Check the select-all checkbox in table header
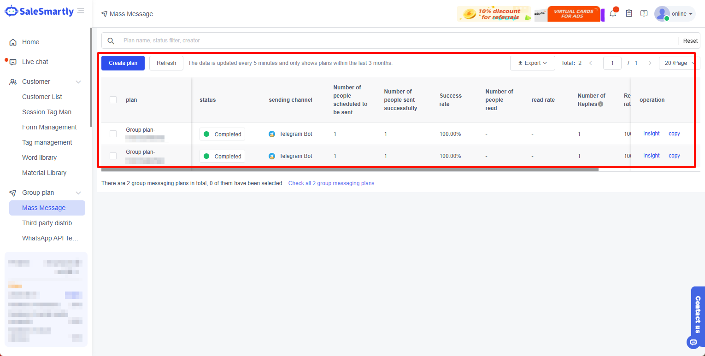 pos(113,99)
